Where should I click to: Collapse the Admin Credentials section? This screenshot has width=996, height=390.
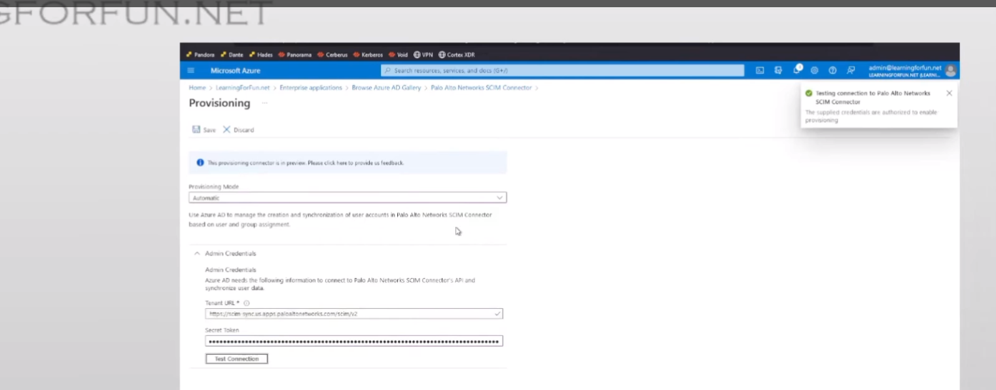[x=197, y=253]
